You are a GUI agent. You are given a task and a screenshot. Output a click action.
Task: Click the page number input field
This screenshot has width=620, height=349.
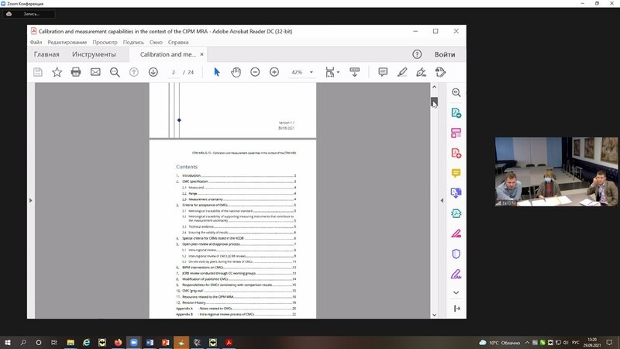tap(174, 72)
